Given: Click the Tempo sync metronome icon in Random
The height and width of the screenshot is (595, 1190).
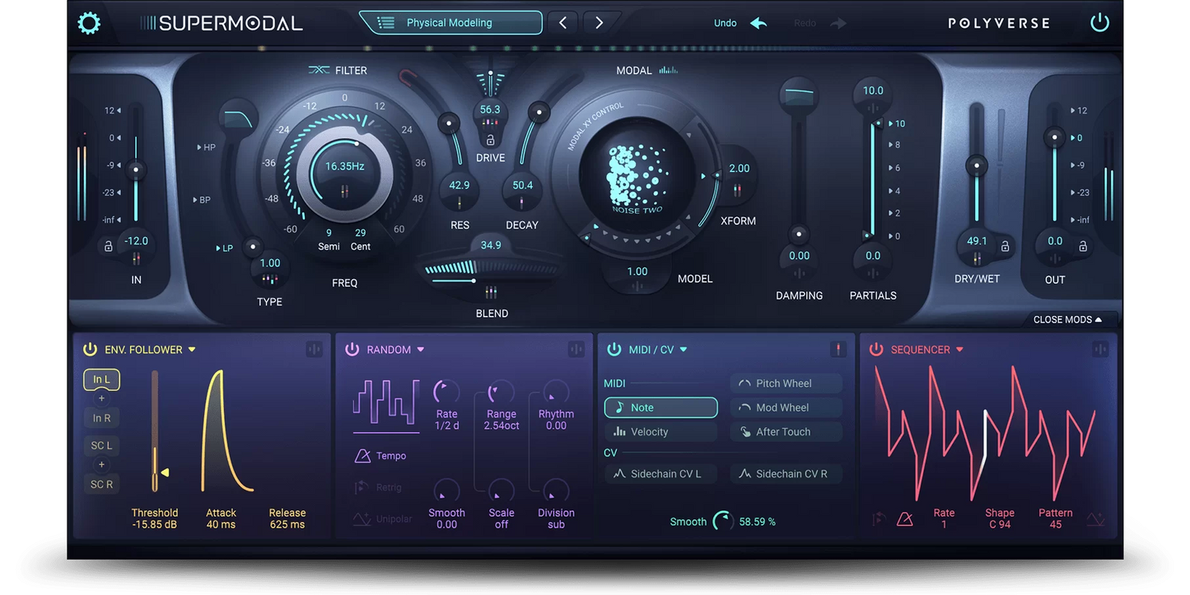Looking at the screenshot, I should click(363, 456).
